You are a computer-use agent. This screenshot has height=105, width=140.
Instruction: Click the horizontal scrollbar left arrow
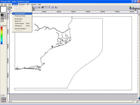click(x=11, y=102)
